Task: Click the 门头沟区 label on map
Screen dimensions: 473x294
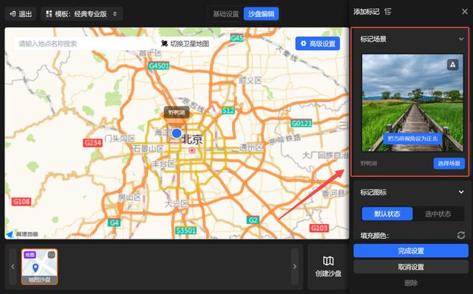Action: [120, 139]
